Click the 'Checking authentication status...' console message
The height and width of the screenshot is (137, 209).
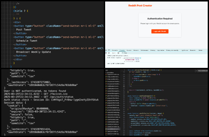[119, 56]
